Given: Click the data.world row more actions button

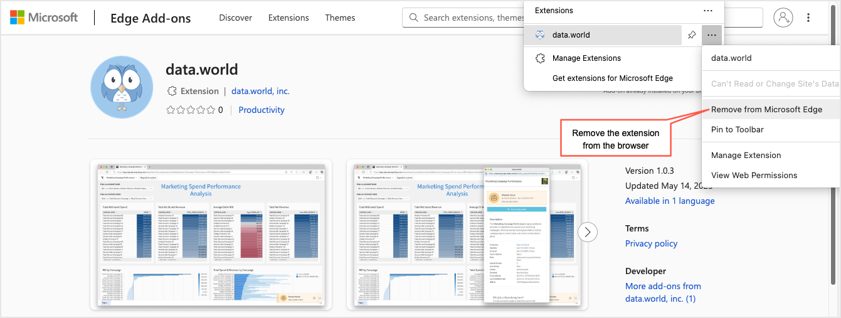Looking at the screenshot, I should pyautogui.click(x=712, y=35).
